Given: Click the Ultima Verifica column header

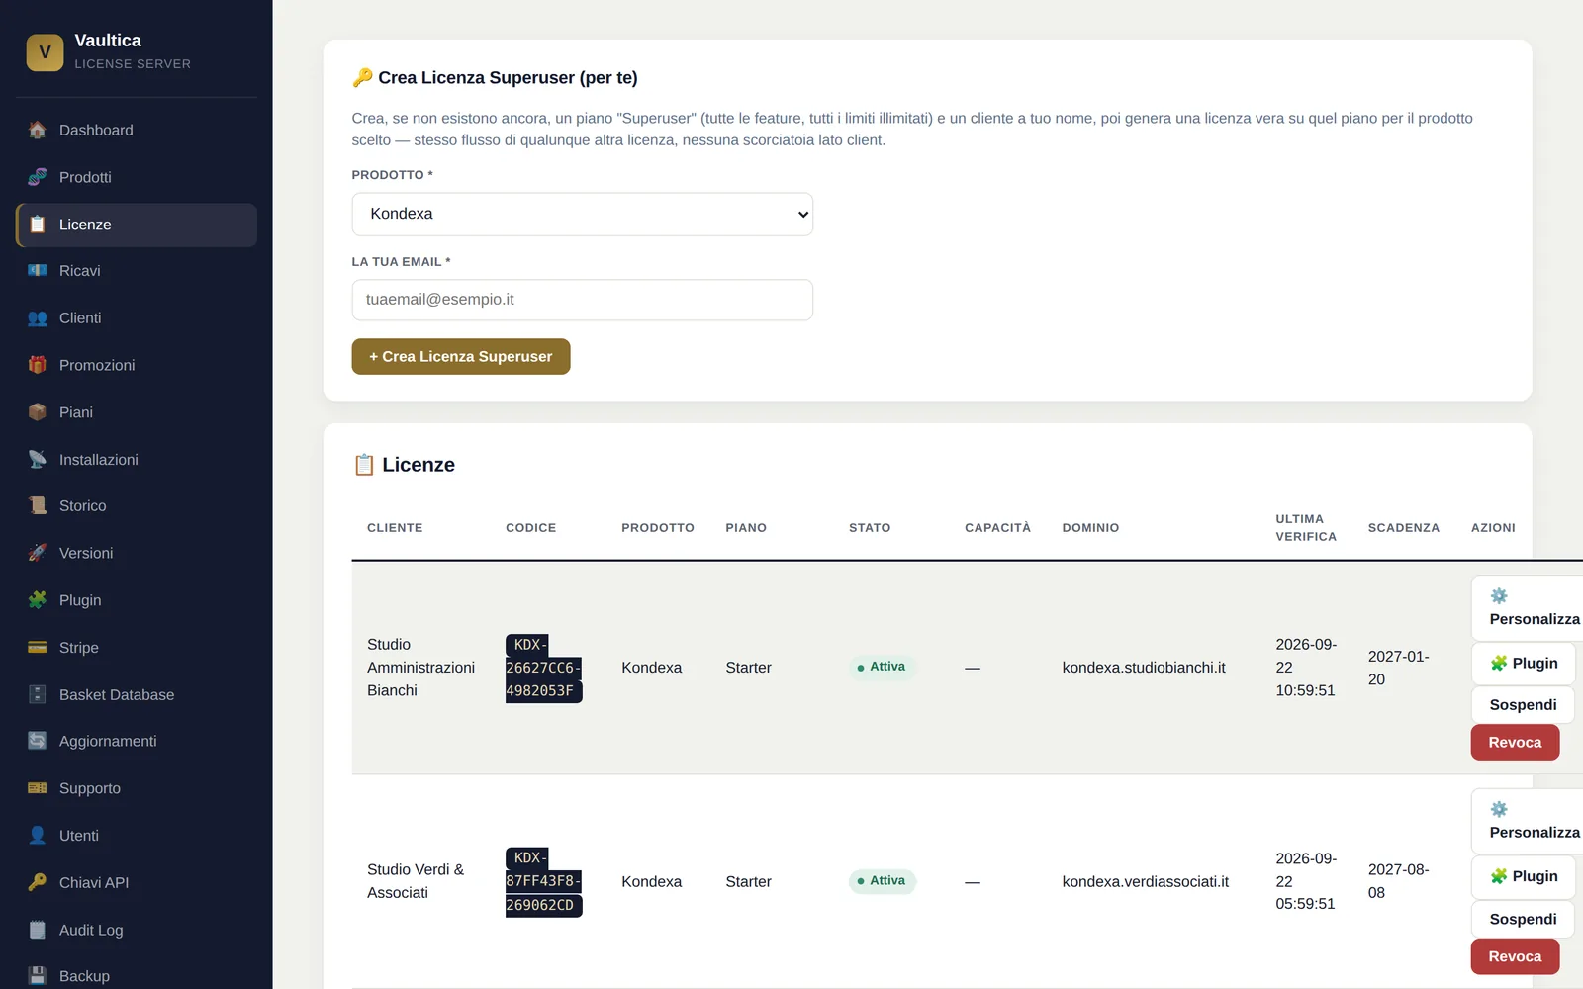Looking at the screenshot, I should (x=1306, y=528).
